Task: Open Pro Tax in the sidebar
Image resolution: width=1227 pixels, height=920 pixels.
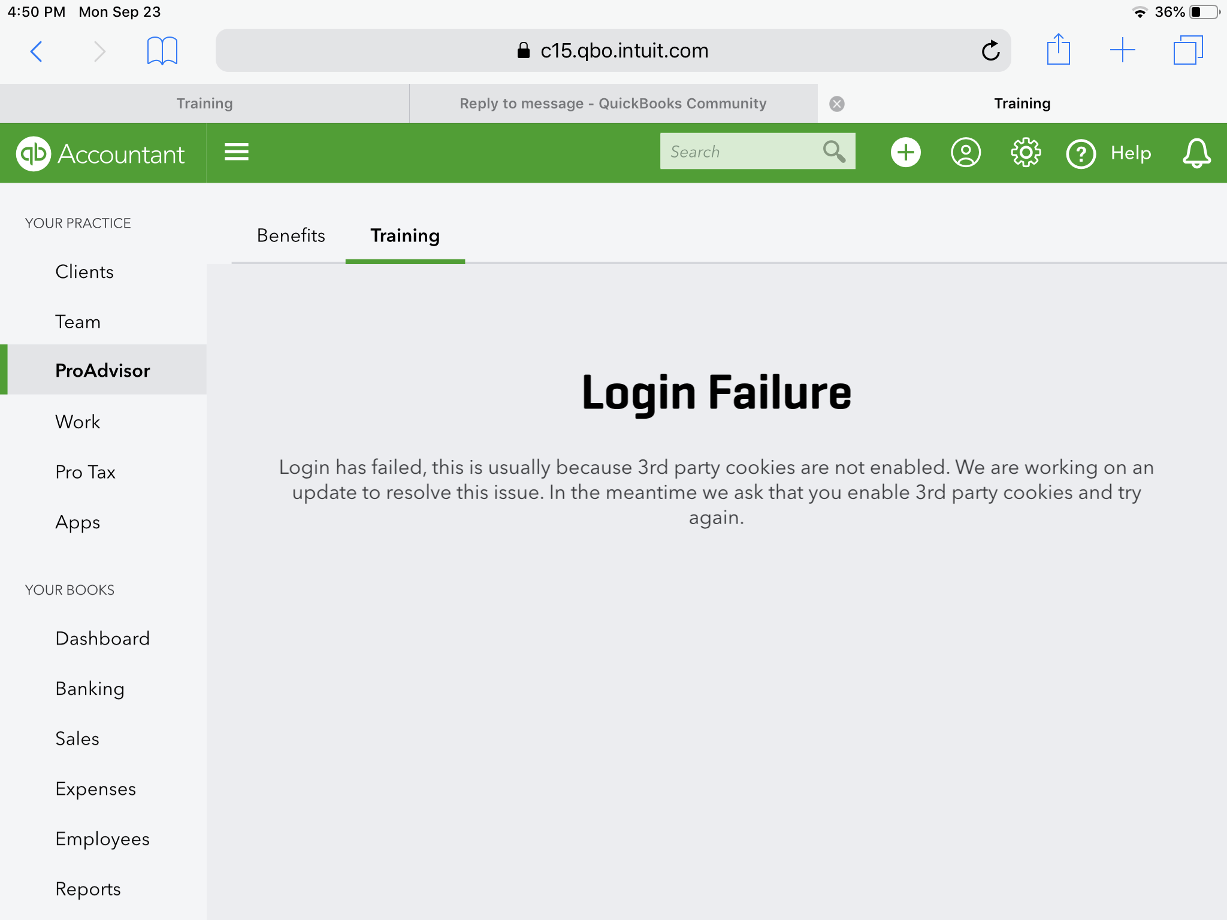Action: pyautogui.click(x=85, y=472)
